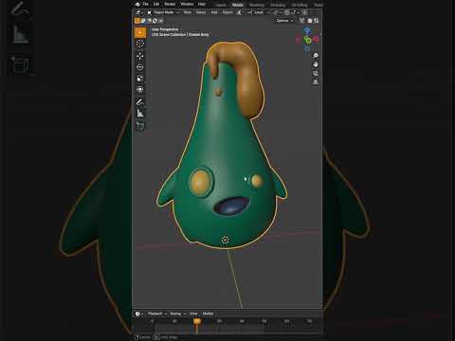The image size is (455, 341).
Task: Choose the Move tool
Action: point(140,56)
